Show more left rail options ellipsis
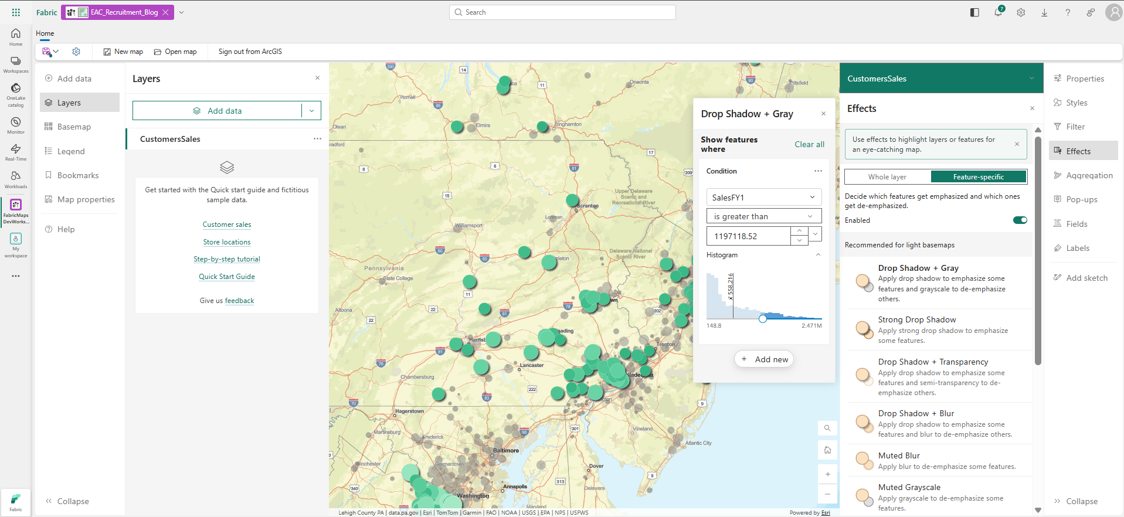The height and width of the screenshot is (517, 1124). (16, 275)
